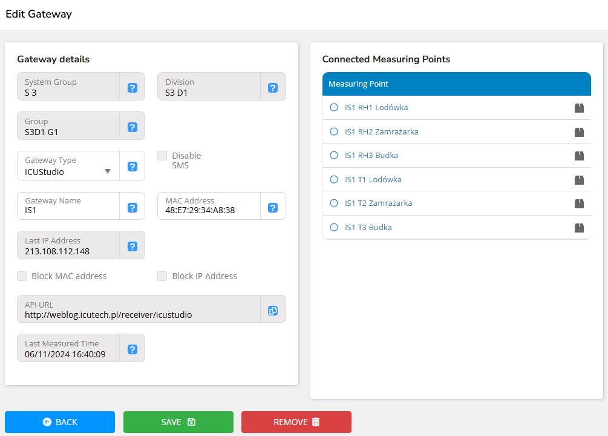Click the help icon next to MAC Address
Screen dimensions: 608x436
tap(273, 208)
